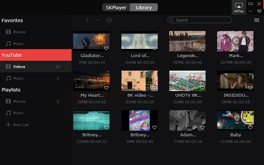Click the film icon beside Favorites Movies
Screen dimensions: 264x165
pyautogui.click(x=8, y=32)
